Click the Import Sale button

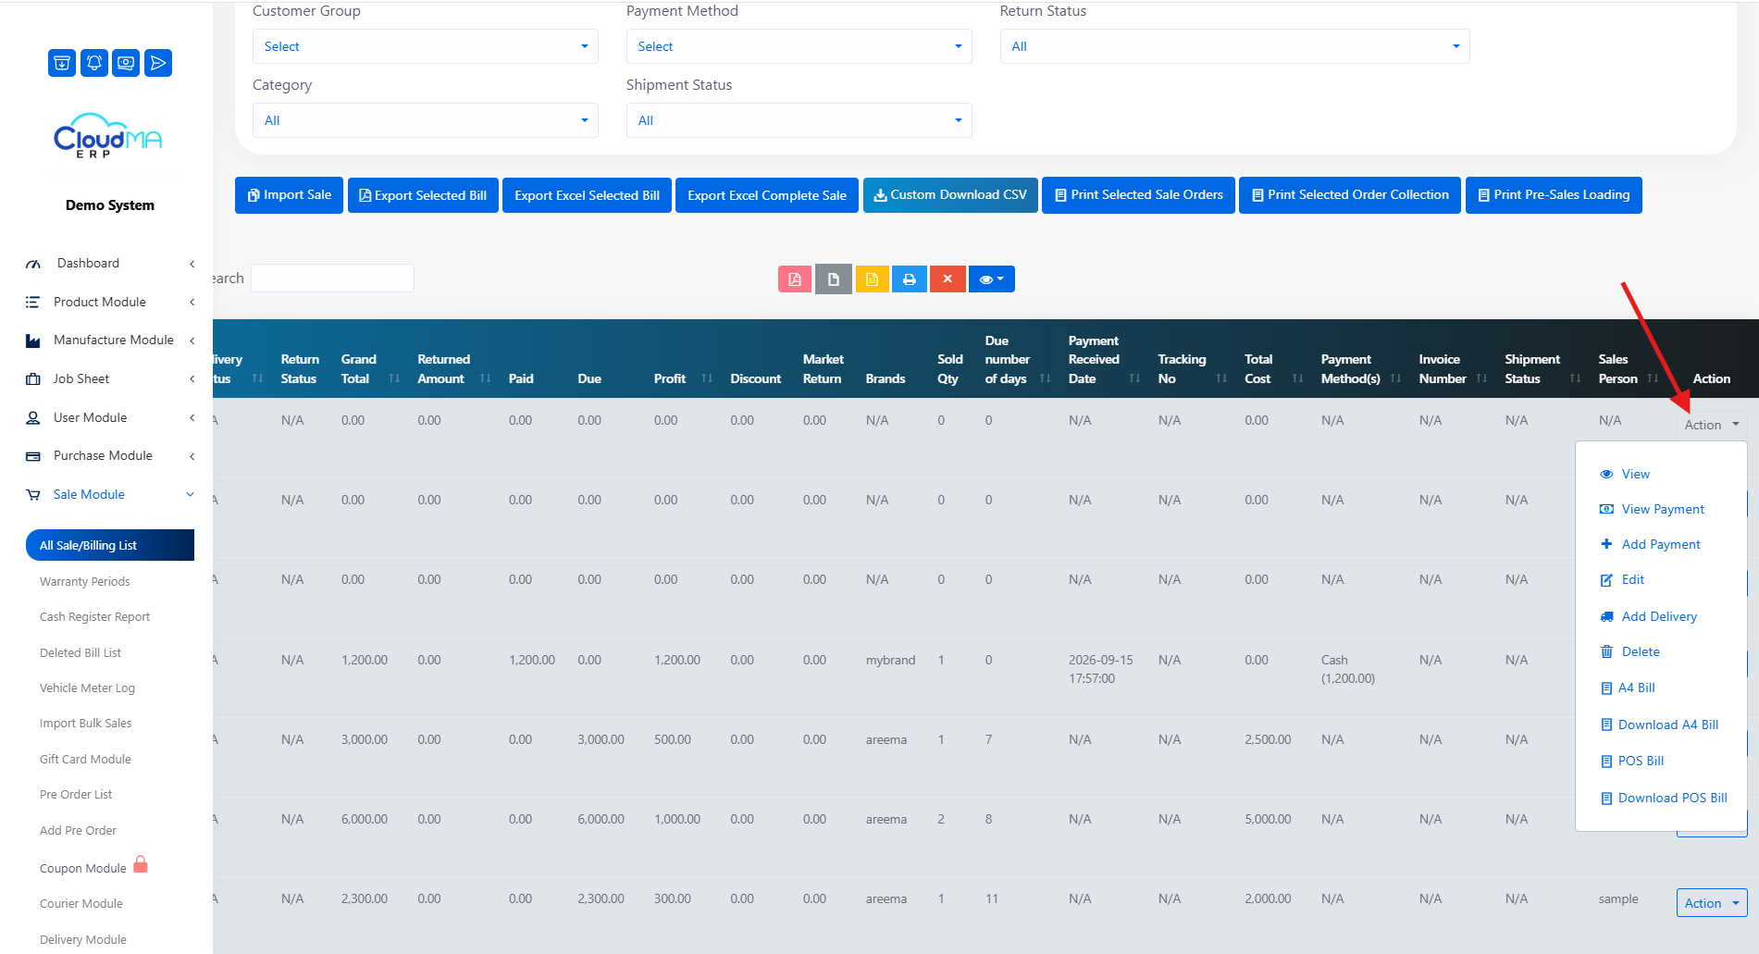tap(290, 195)
